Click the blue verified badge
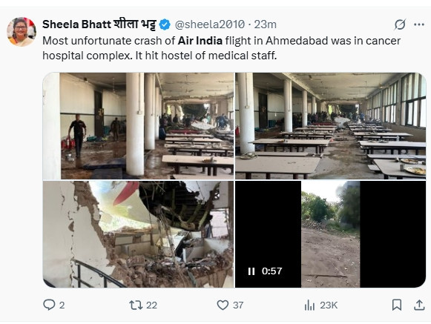The height and width of the screenshot is (324, 431). pyautogui.click(x=165, y=24)
